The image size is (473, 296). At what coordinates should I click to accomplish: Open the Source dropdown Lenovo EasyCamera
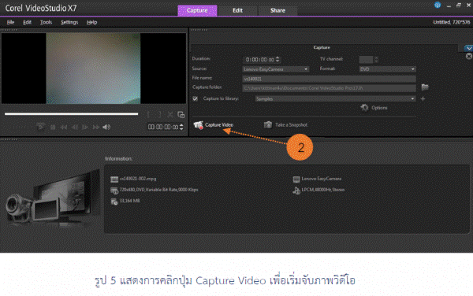point(276,69)
